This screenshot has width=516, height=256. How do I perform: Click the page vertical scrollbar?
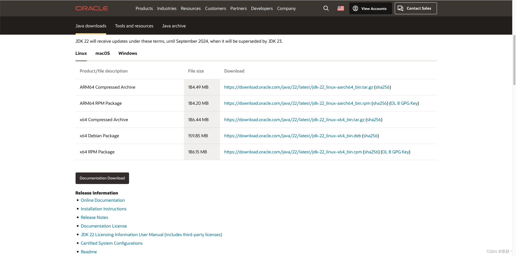(514, 60)
